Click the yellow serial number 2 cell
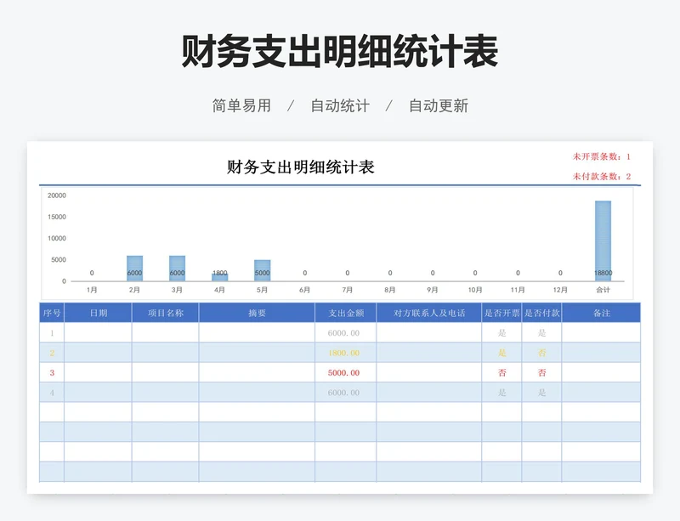The width and height of the screenshot is (680, 521). 52,353
